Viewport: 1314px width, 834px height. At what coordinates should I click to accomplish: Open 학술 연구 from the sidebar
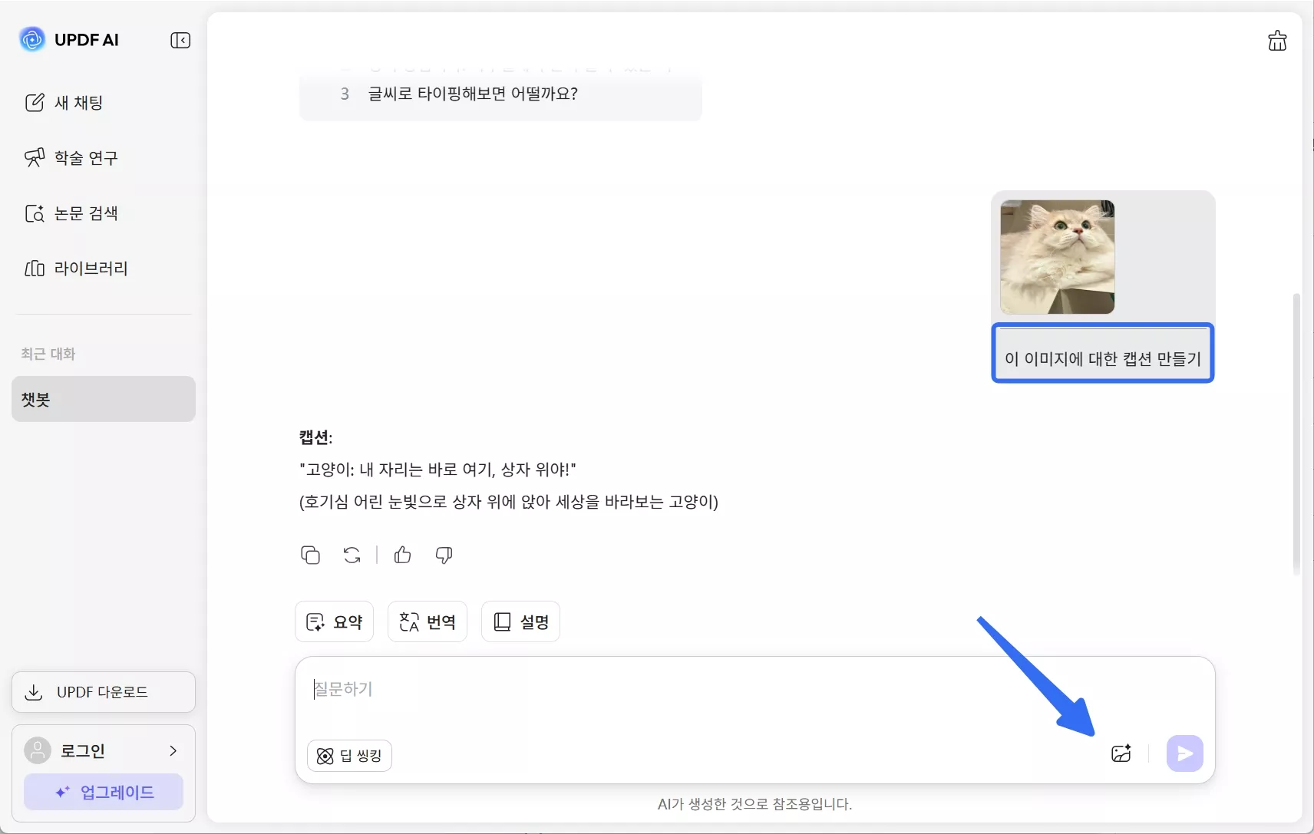pos(84,157)
